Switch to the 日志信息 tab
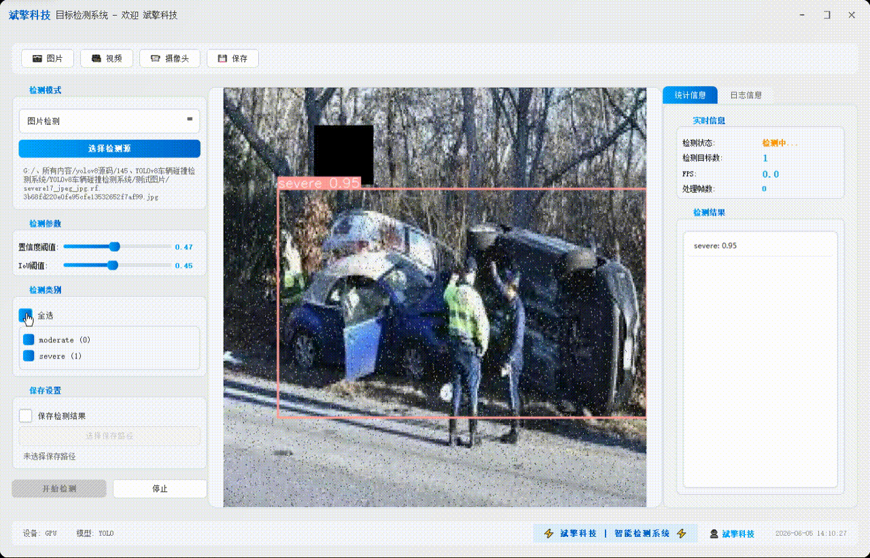The image size is (870, 558). pyautogui.click(x=746, y=95)
